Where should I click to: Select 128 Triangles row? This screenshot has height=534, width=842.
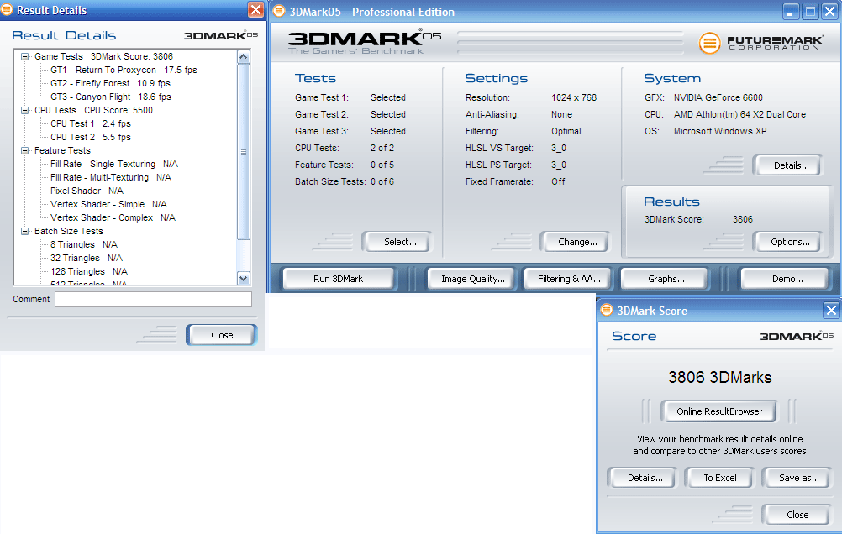[x=88, y=271]
